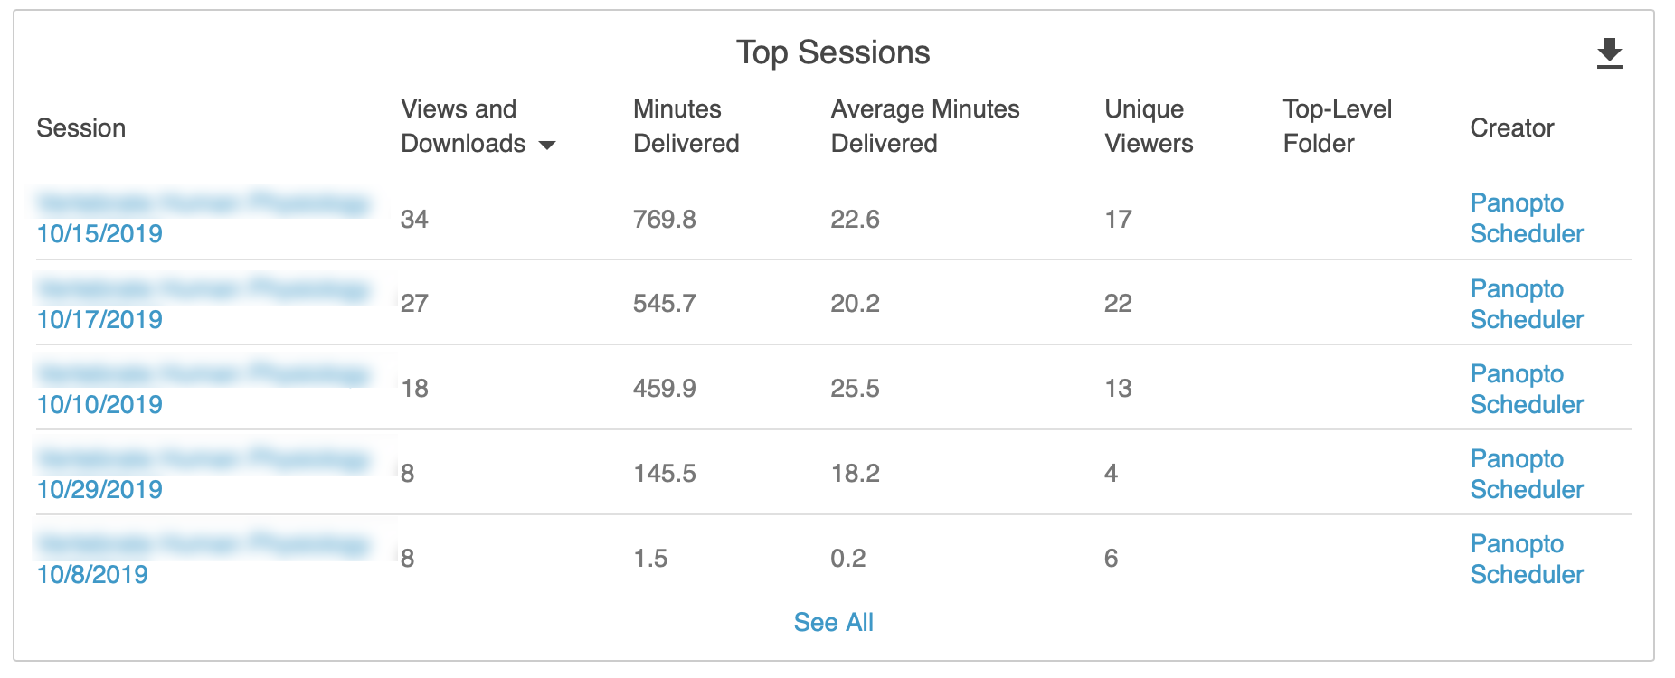Click the download icon for Top Sessions
Viewport: 1675px width, 678px height.
coord(1609,53)
